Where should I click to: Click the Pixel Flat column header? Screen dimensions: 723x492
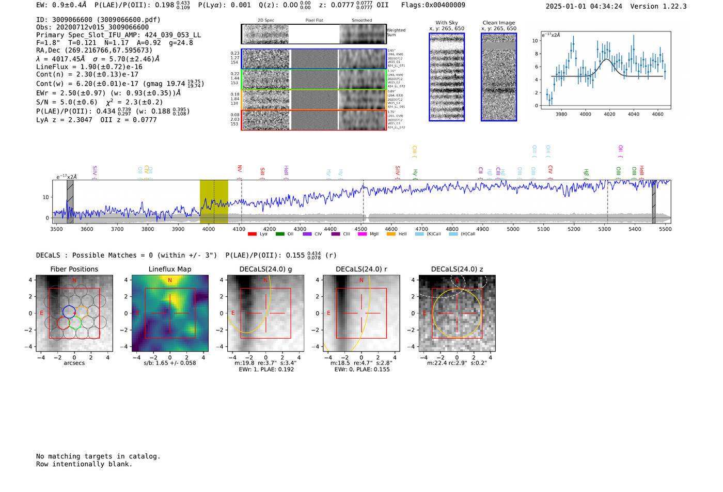pyautogui.click(x=314, y=21)
